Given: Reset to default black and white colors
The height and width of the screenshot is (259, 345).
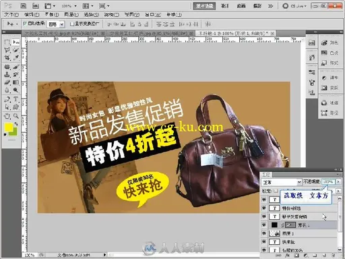Looking at the screenshot, I should click(x=5, y=134).
